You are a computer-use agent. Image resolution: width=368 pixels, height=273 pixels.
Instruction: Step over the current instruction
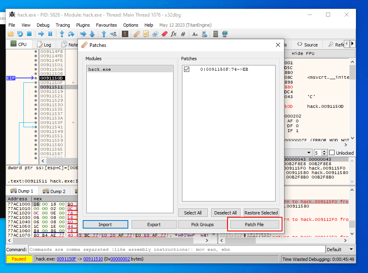(70, 34)
